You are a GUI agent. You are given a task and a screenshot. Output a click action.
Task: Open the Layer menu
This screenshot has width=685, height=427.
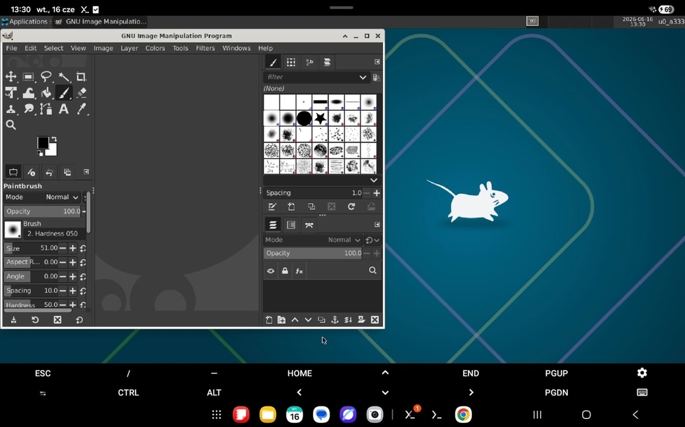(129, 48)
